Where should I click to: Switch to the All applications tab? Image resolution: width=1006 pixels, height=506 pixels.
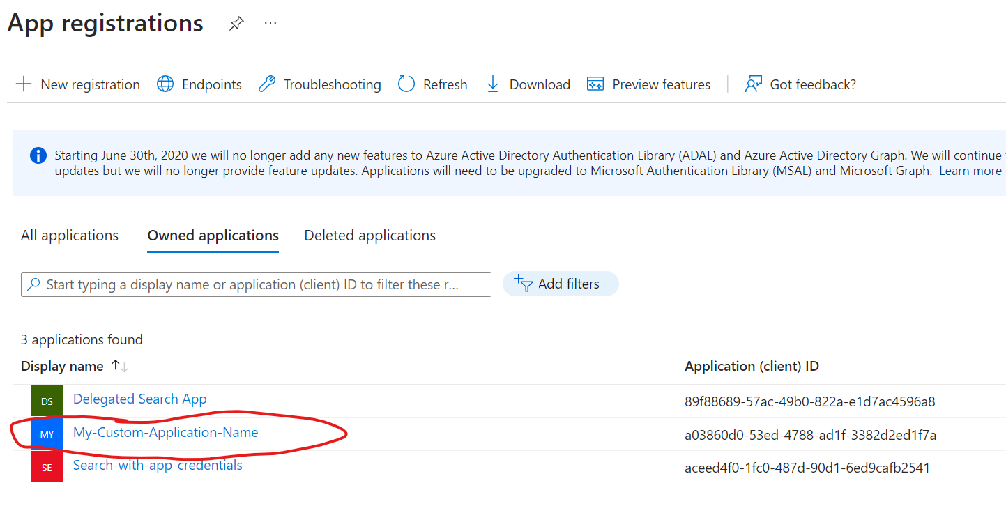pos(69,236)
